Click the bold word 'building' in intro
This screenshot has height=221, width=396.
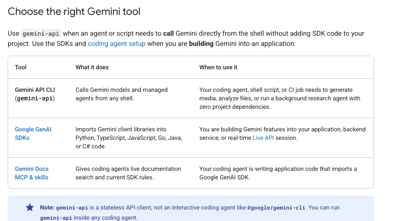click(201, 44)
